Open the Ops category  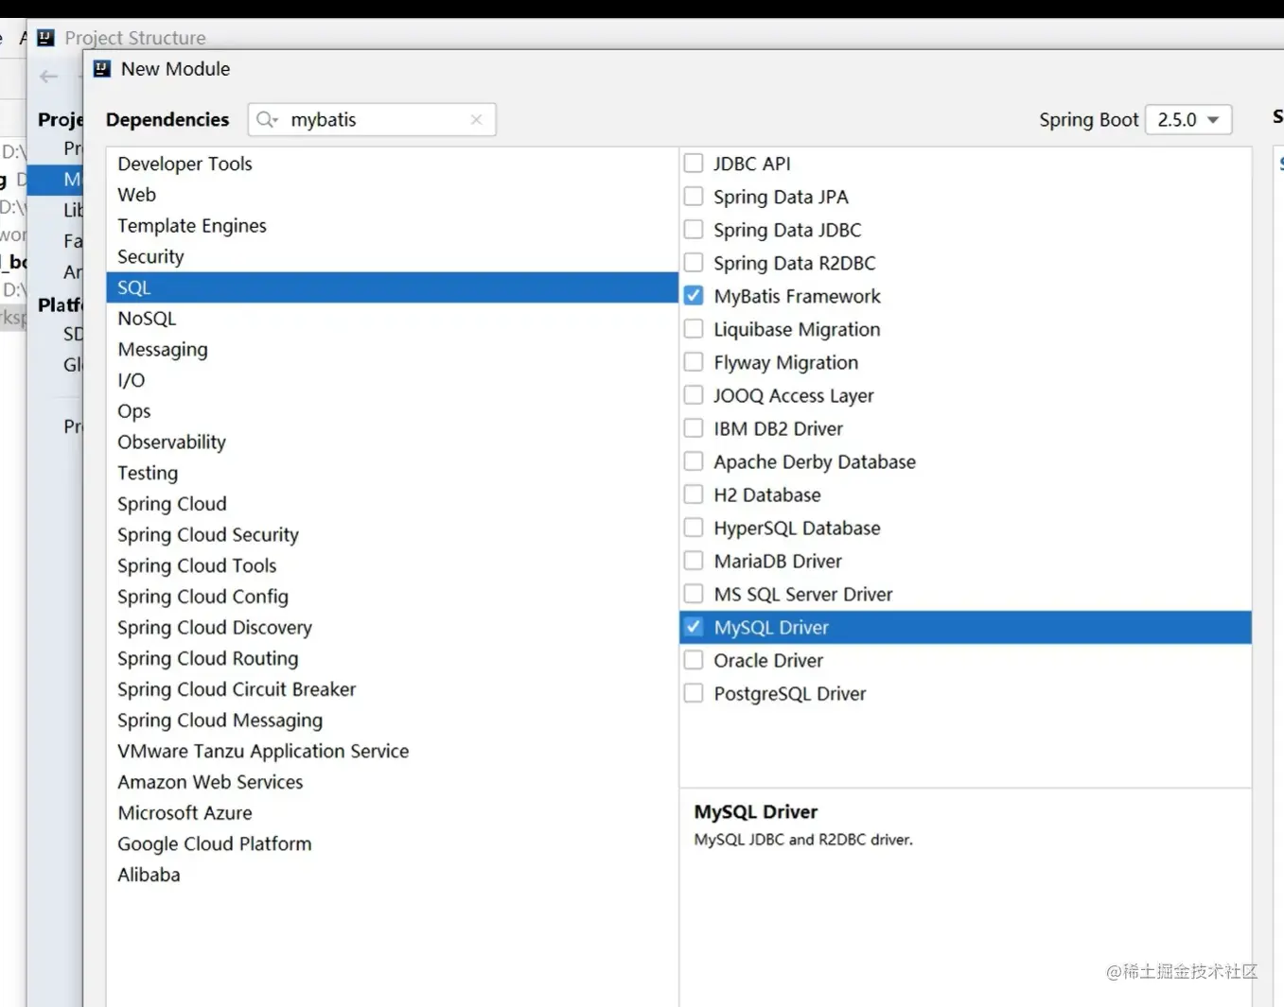pyautogui.click(x=393, y=411)
